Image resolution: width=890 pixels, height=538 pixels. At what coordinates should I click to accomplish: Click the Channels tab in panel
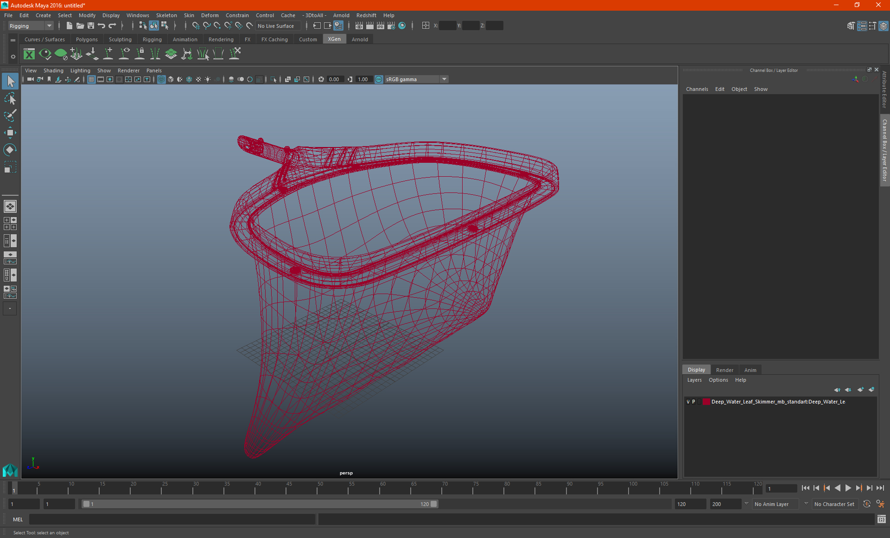(697, 89)
